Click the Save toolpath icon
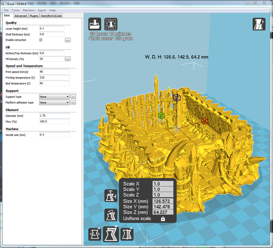This screenshot has width=273, height=248. pos(111,24)
